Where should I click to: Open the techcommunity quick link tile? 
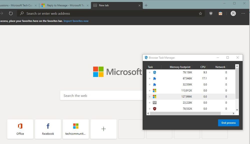tap(76, 129)
